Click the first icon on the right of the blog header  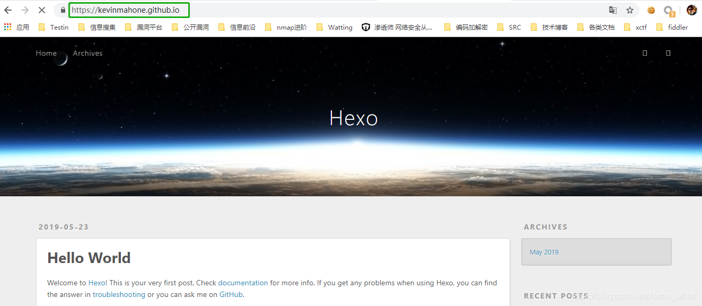pyautogui.click(x=645, y=53)
